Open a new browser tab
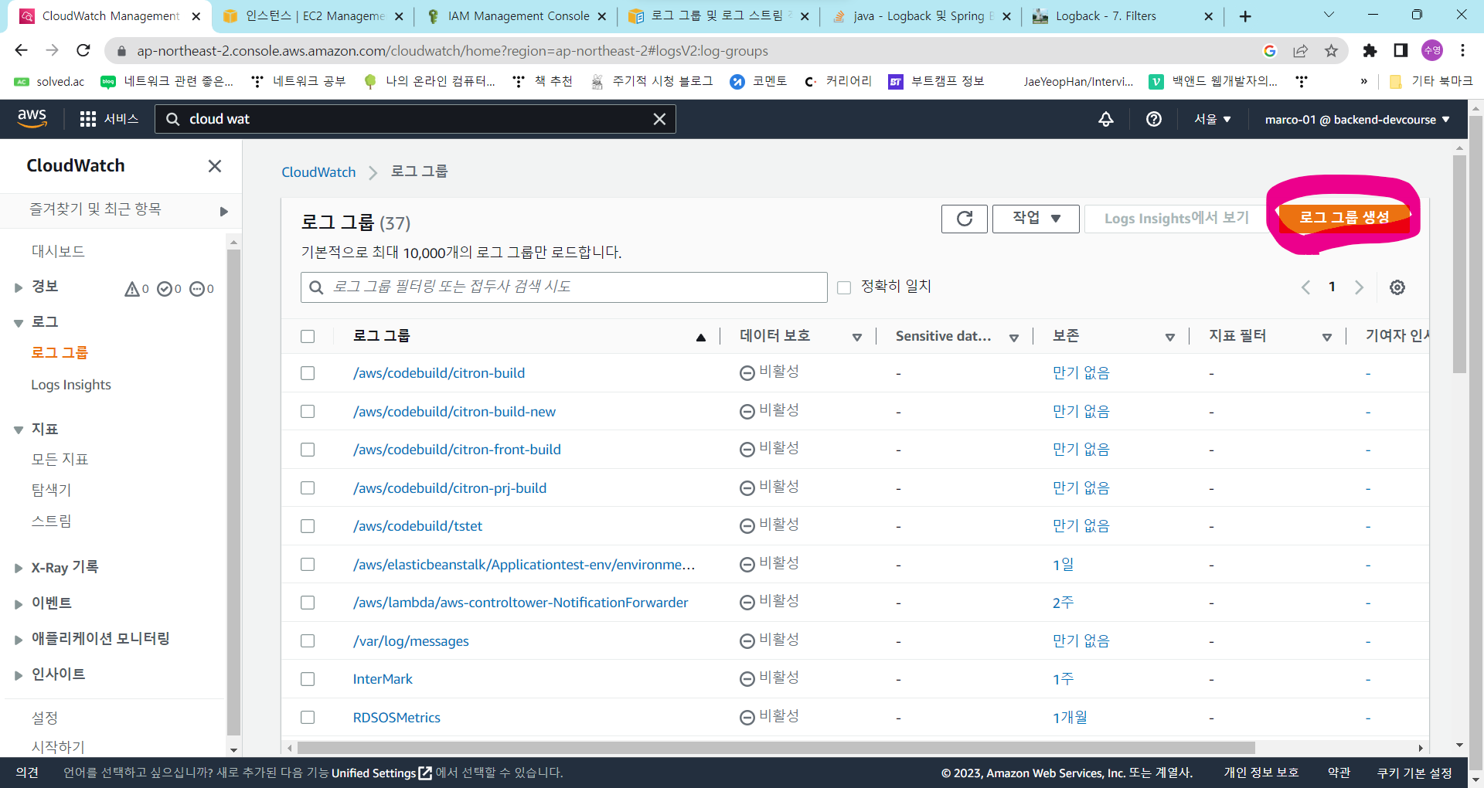1484x788 pixels. point(1245,16)
